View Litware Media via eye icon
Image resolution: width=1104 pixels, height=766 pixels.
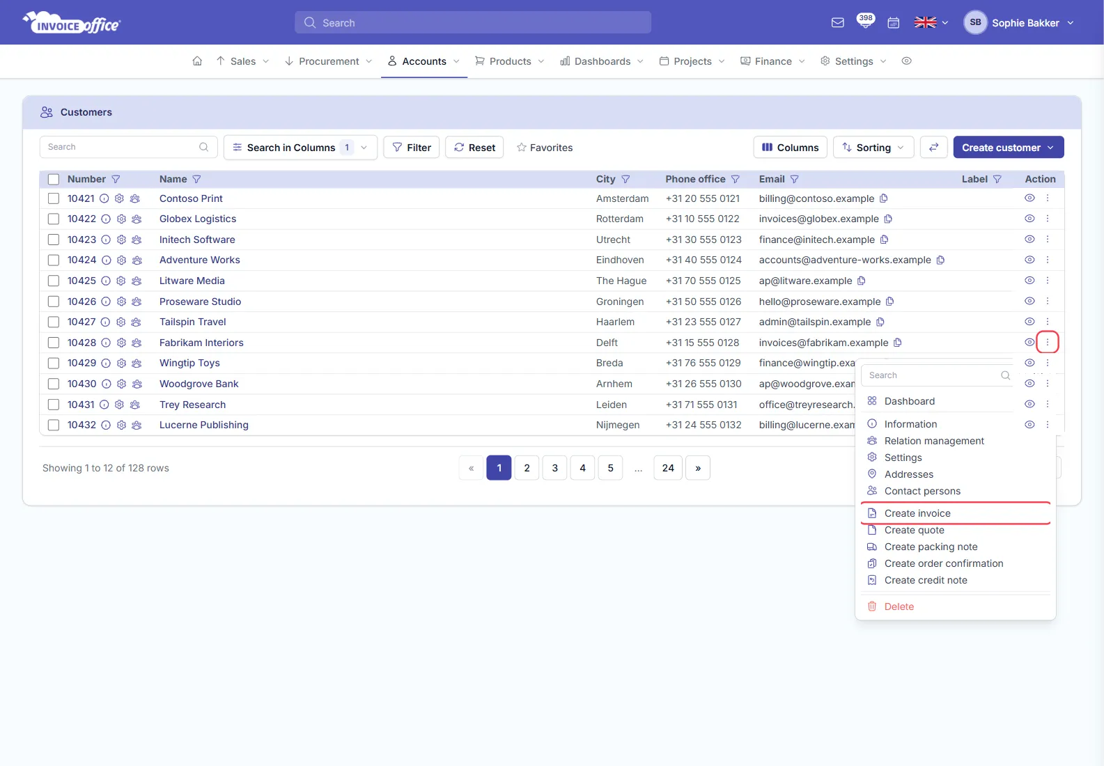click(1029, 281)
